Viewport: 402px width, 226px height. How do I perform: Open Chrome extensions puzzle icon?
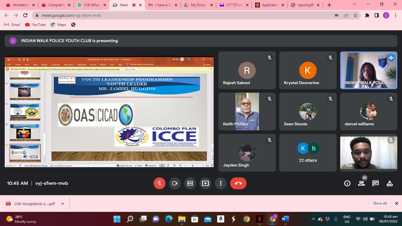click(x=367, y=15)
